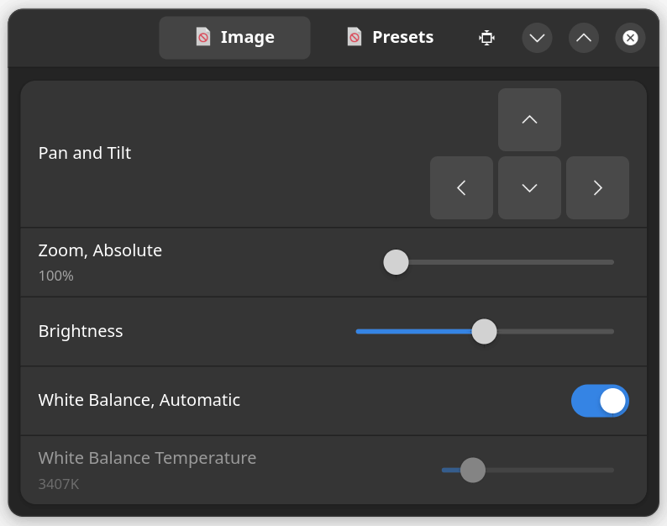Viewport: 667px width, 526px height.
Task: Click the round down-chevron header button
Action: point(537,38)
